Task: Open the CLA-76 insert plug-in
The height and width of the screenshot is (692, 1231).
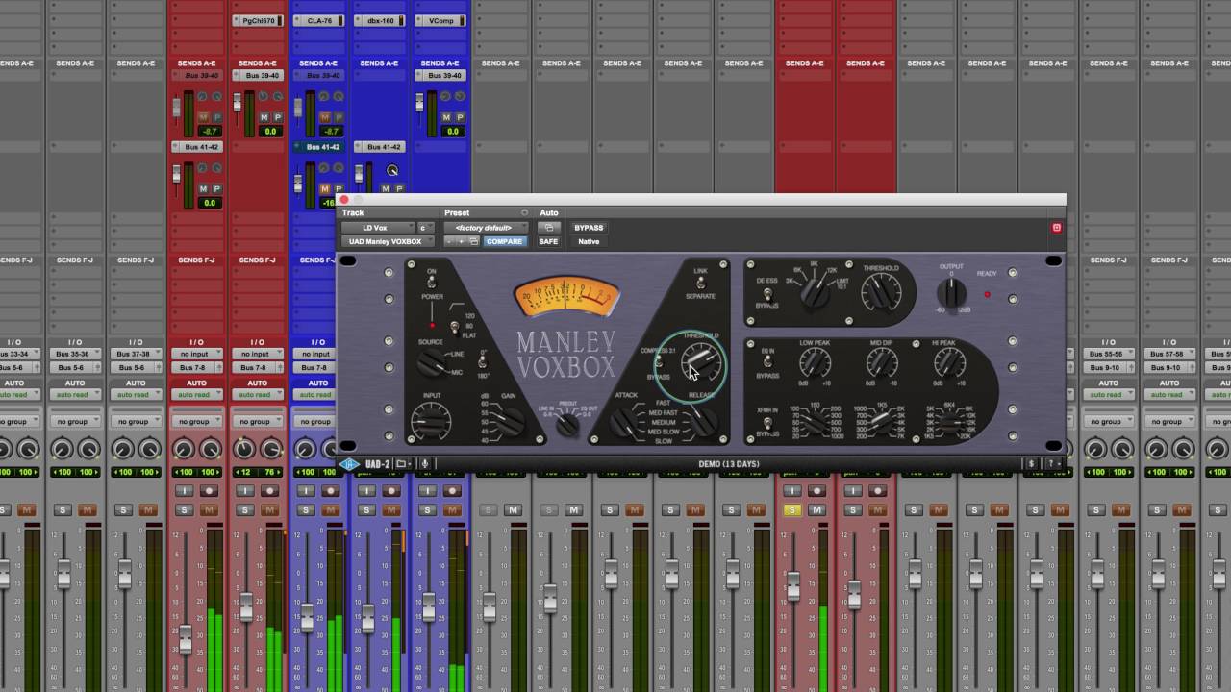Action: point(318,20)
